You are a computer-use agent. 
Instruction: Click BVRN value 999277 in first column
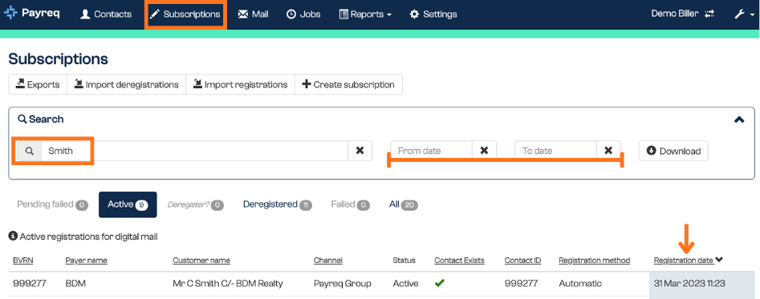pos(30,284)
